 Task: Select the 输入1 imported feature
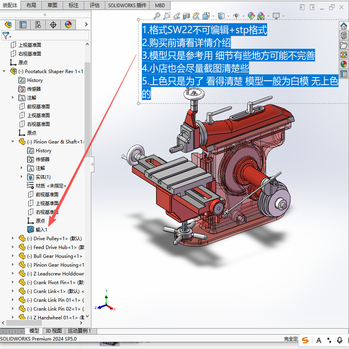coord(42,229)
